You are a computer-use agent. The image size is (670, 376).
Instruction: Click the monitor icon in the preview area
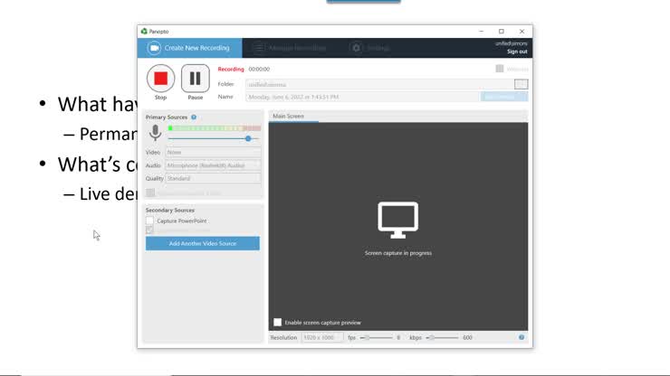(x=397, y=220)
